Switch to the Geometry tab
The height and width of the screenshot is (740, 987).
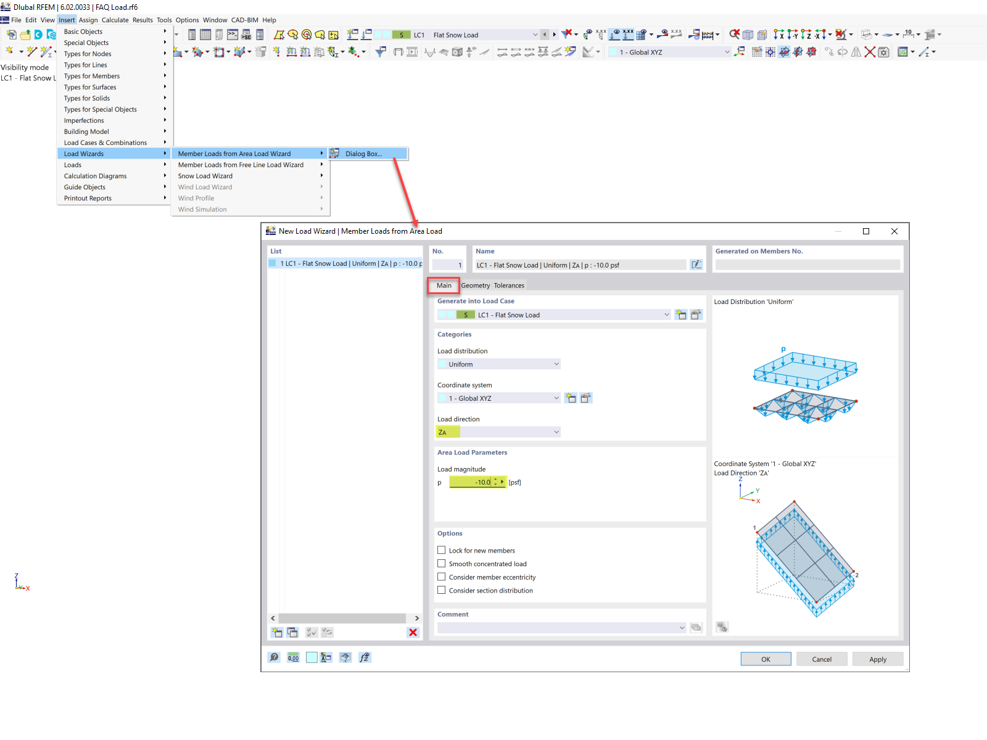click(475, 285)
